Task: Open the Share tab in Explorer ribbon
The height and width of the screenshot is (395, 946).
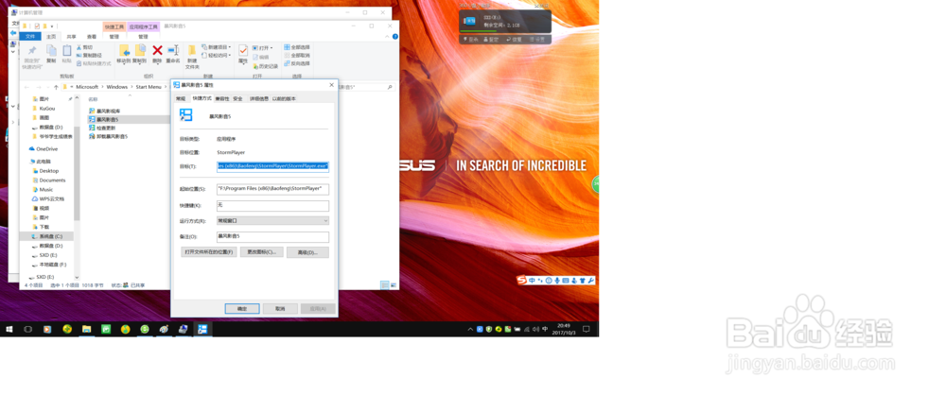Action: [72, 36]
